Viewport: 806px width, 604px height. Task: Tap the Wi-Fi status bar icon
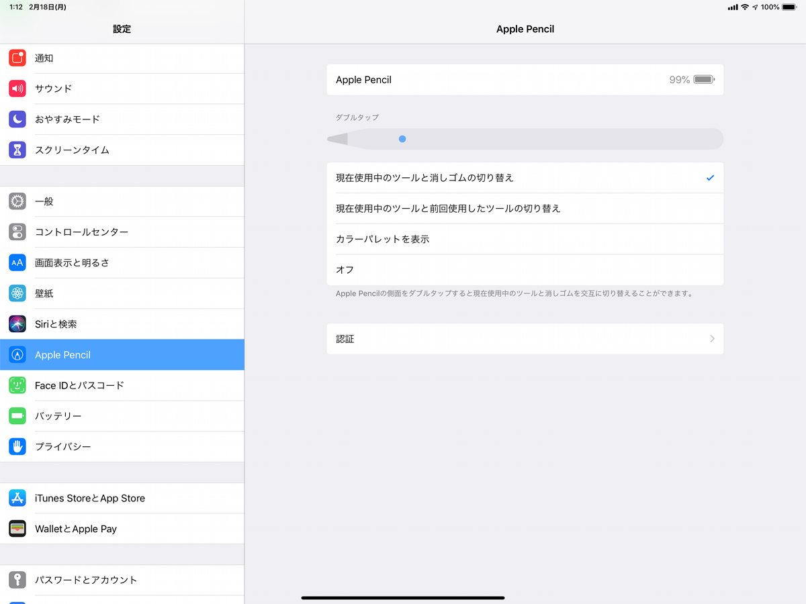tap(745, 7)
